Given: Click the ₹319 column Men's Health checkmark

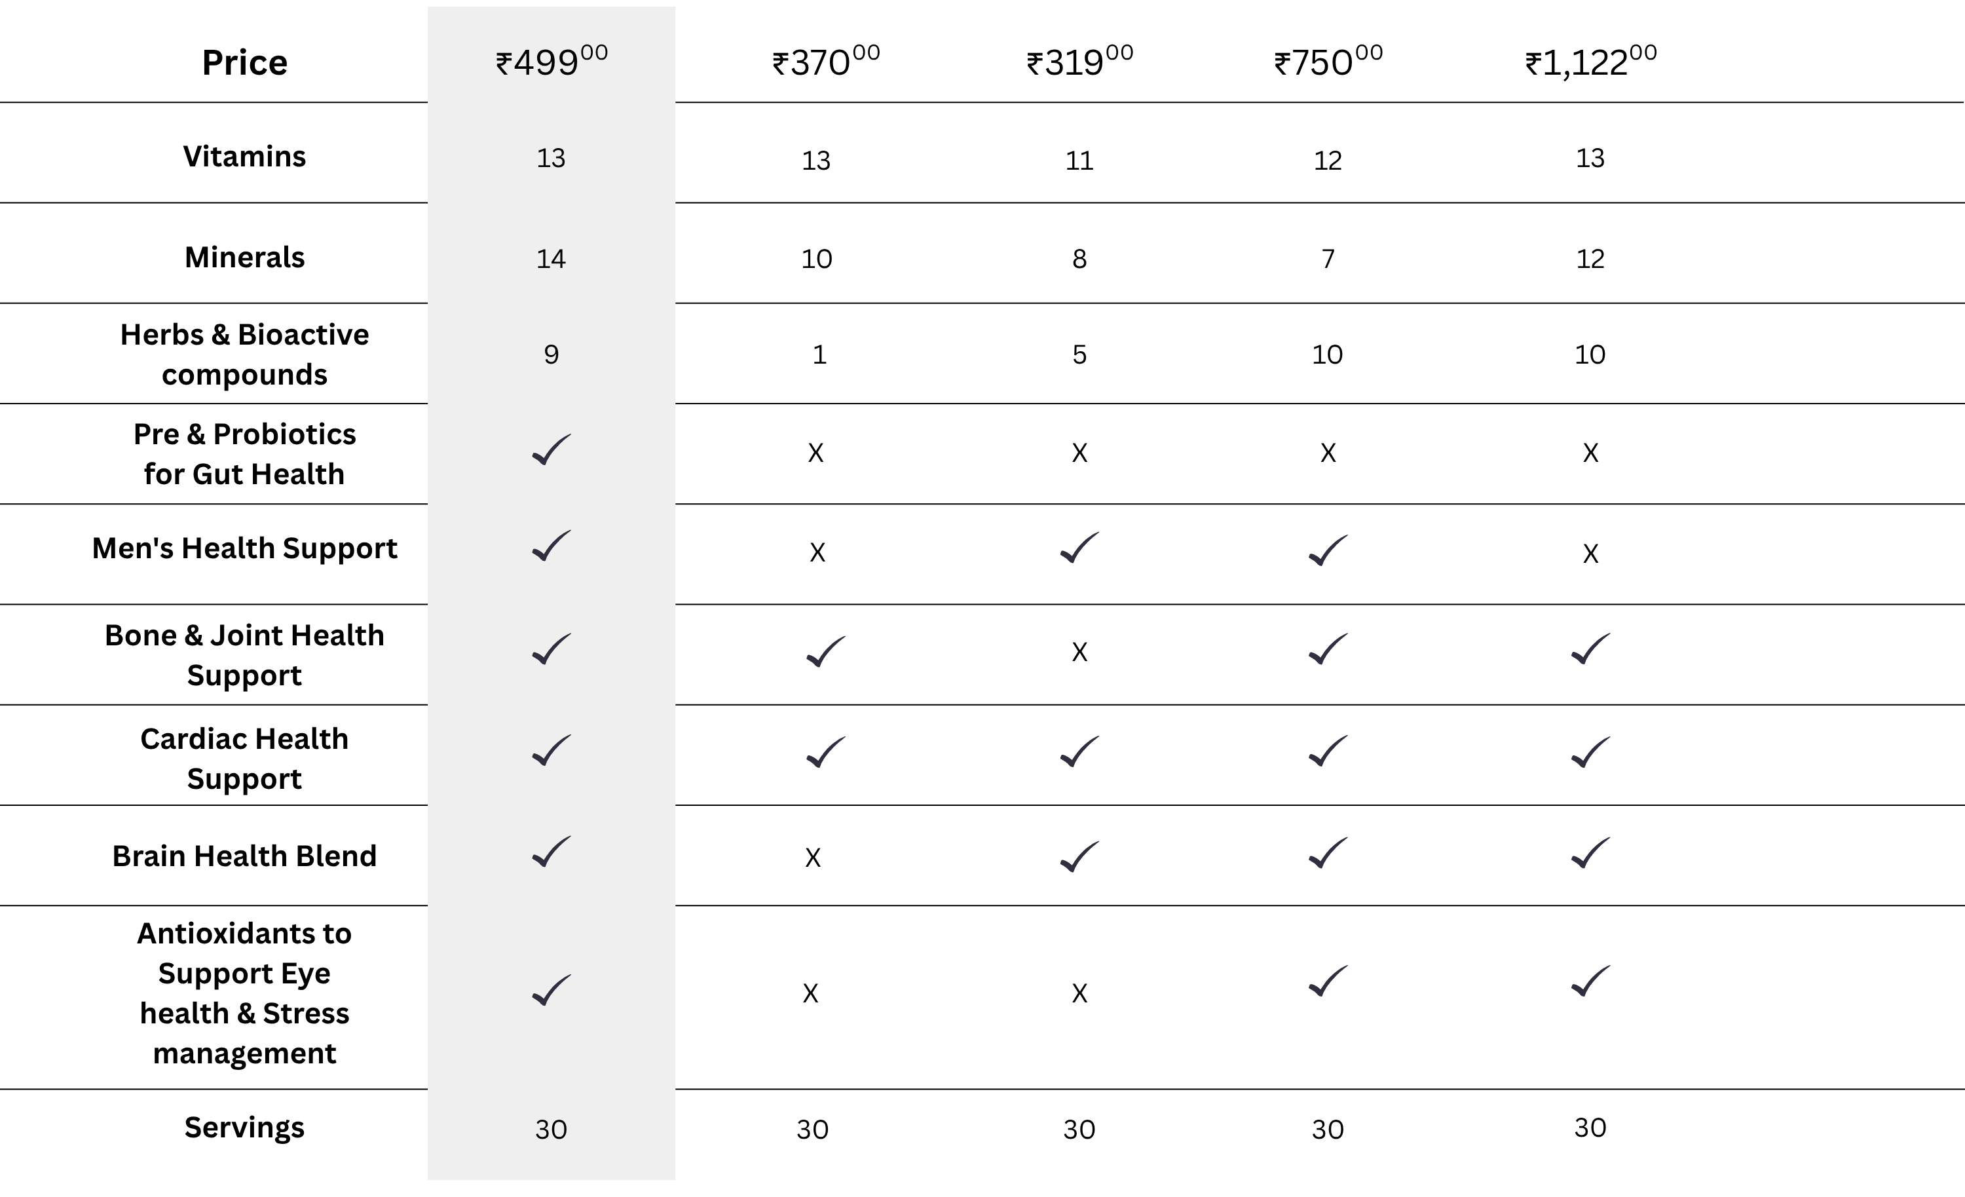Looking at the screenshot, I should pyautogui.click(x=1079, y=548).
